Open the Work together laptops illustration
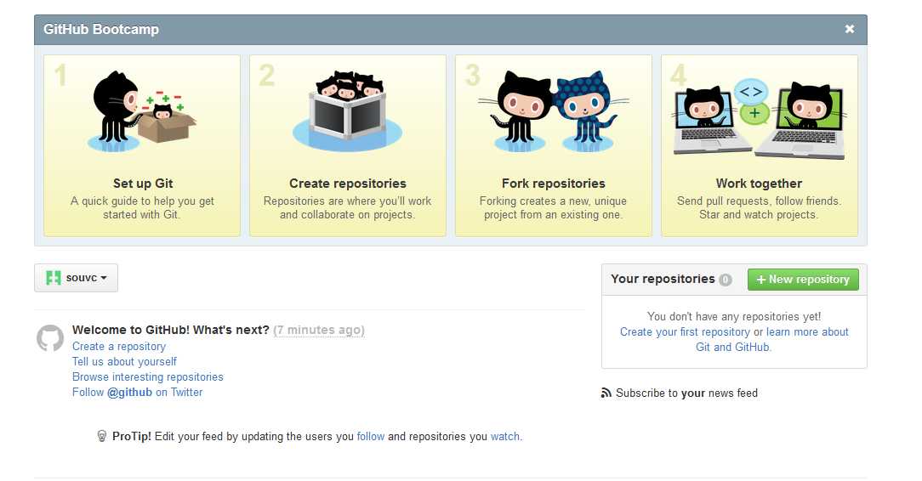 [x=760, y=119]
